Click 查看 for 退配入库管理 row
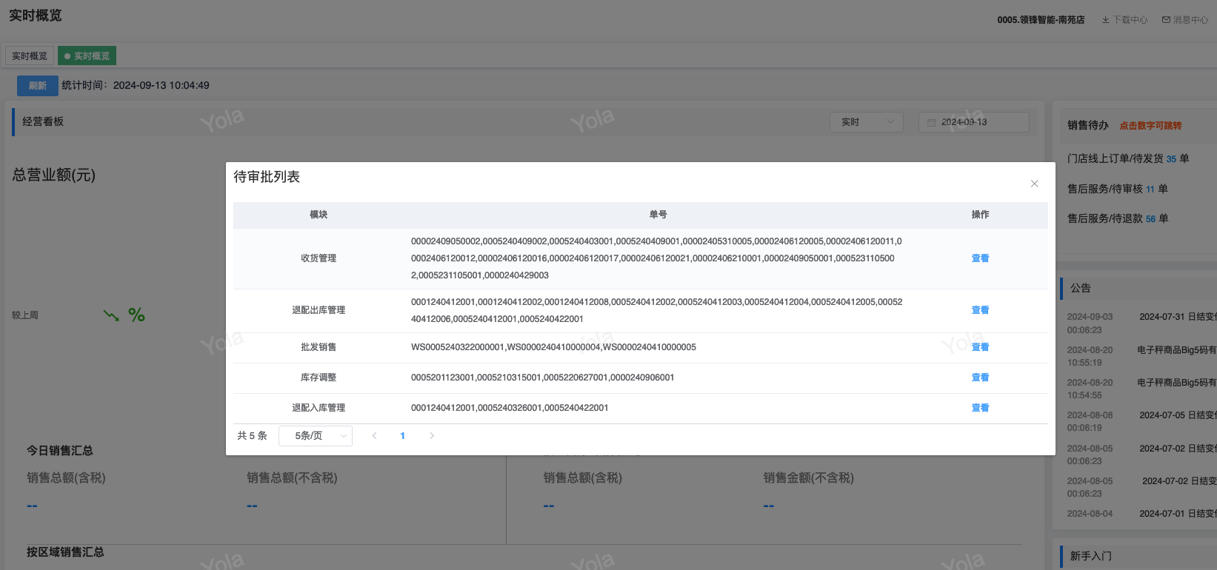The image size is (1217, 570). 980,408
